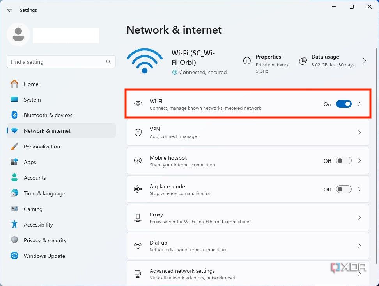
Task: Go to the Gaming section label
Action: point(33,209)
